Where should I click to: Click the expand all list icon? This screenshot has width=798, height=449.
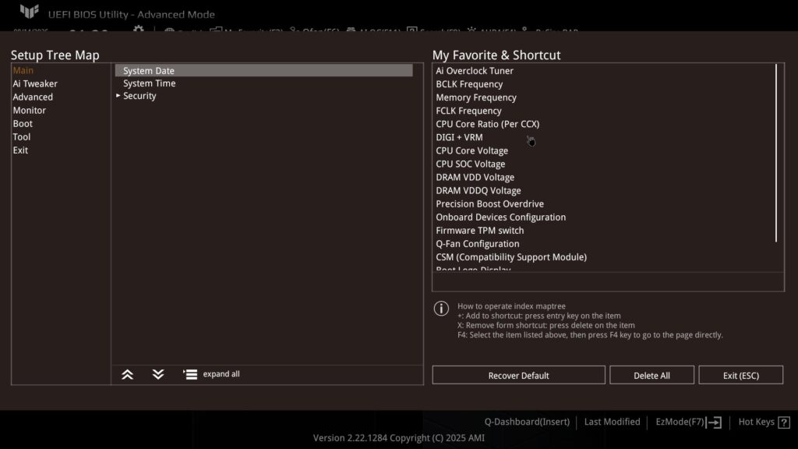[x=190, y=375]
